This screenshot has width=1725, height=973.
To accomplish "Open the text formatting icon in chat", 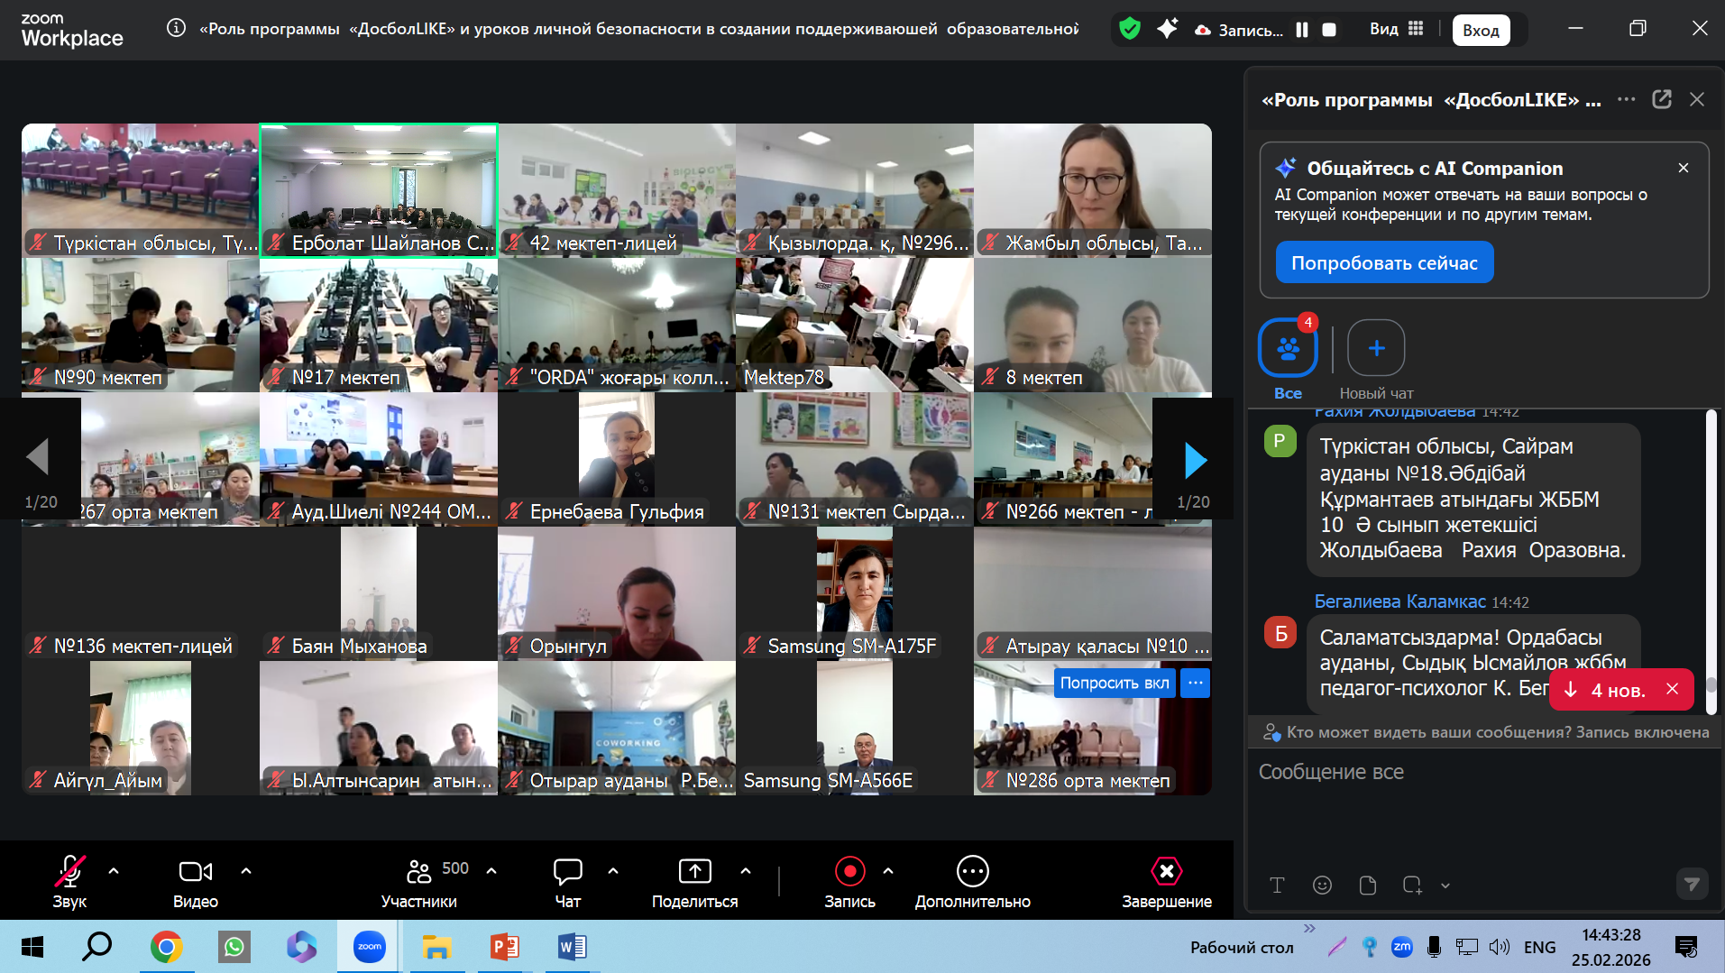I will (1277, 885).
